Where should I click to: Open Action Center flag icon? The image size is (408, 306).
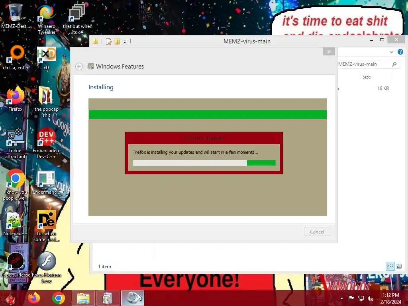[x=351, y=298]
